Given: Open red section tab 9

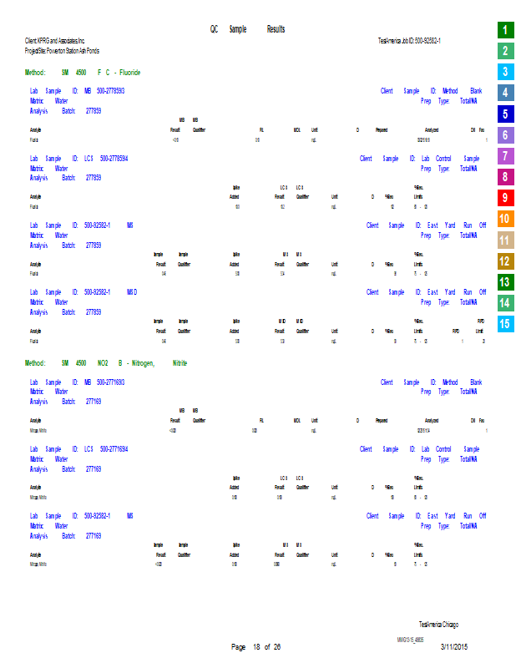Looking at the screenshot, I should pos(505,198).
